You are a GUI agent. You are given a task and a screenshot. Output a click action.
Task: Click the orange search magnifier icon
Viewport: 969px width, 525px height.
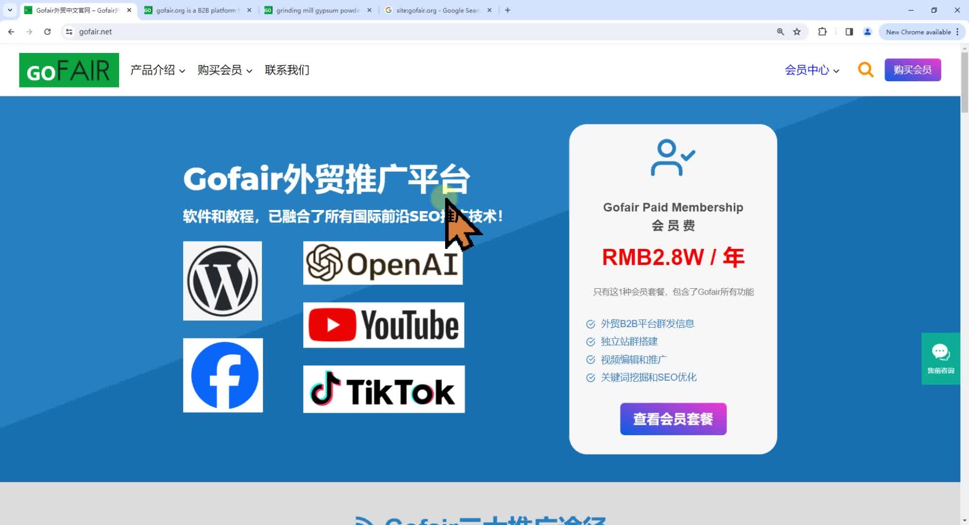[865, 70]
